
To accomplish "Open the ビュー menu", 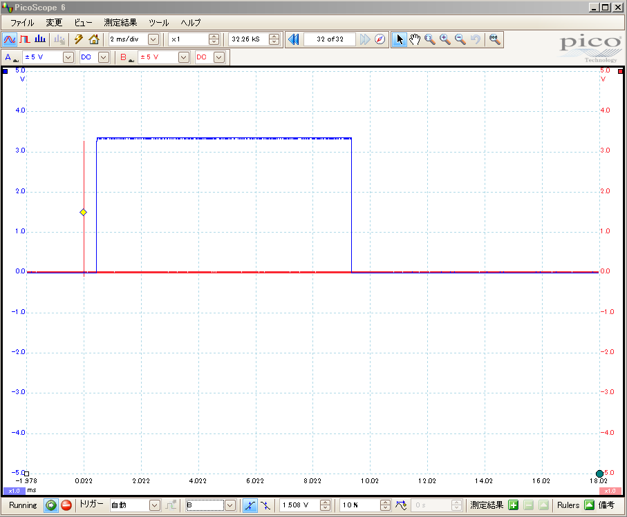I will pyautogui.click(x=83, y=22).
